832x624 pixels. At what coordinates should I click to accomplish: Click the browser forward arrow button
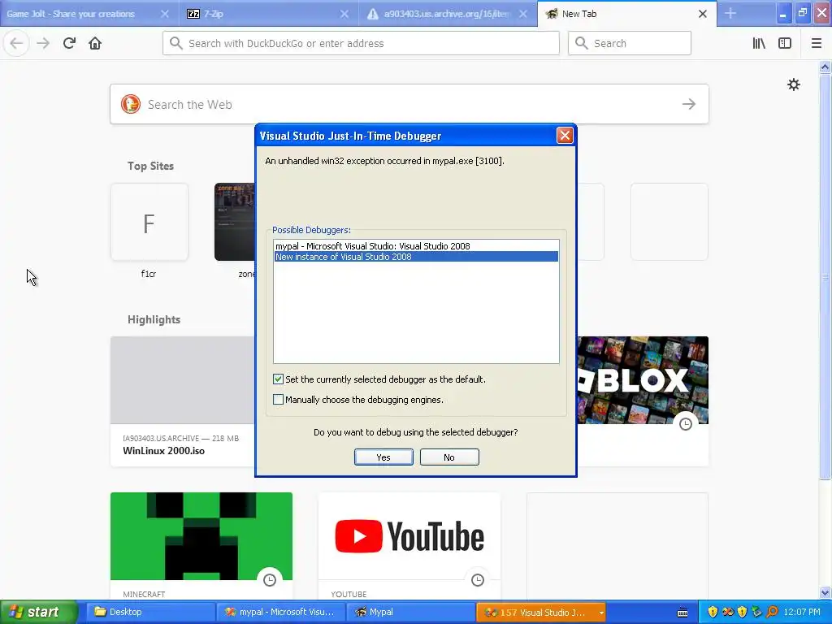tap(43, 43)
